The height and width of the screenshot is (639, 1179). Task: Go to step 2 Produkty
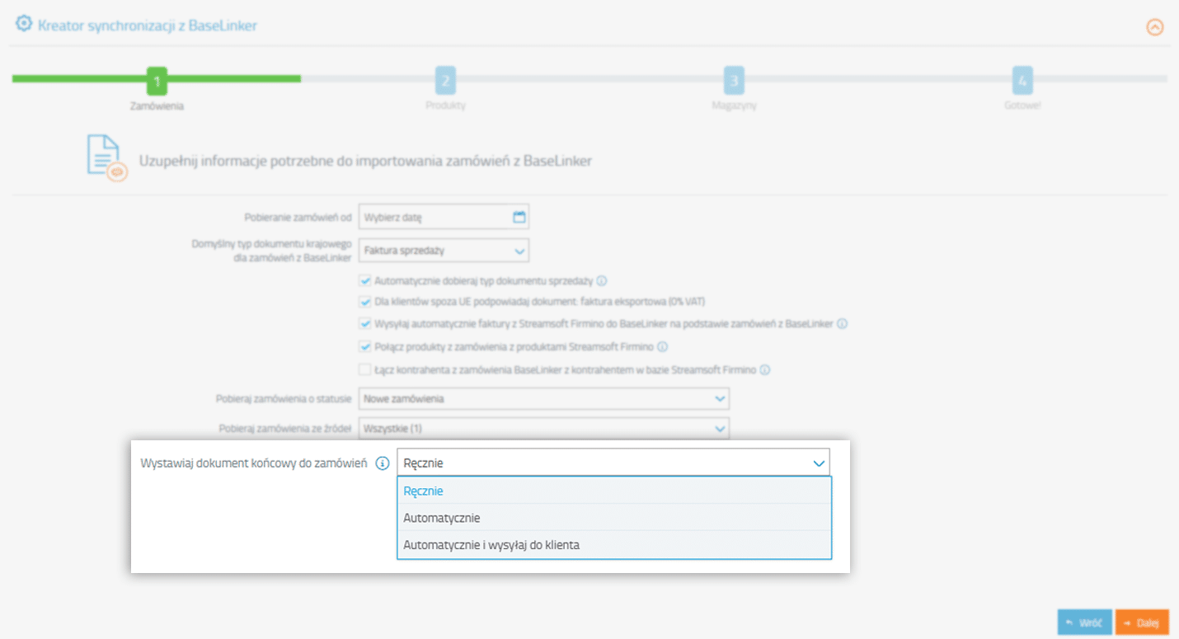coord(445,81)
